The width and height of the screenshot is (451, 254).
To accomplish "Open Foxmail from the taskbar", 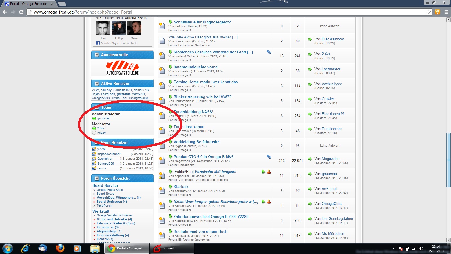I will (x=172, y=248).
